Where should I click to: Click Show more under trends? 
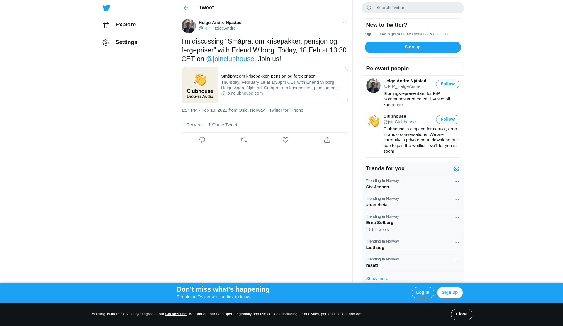[x=377, y=279]
